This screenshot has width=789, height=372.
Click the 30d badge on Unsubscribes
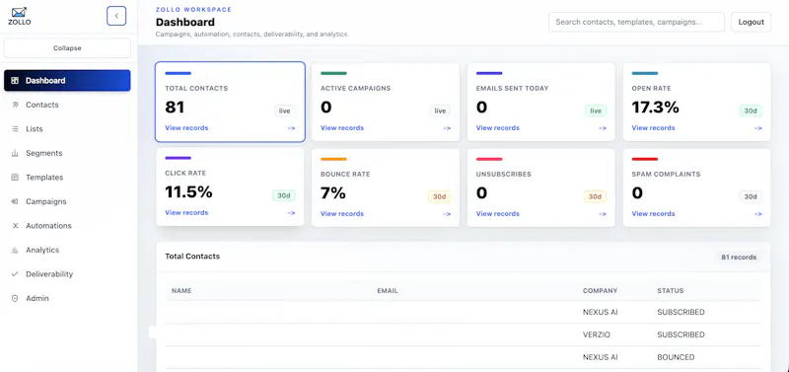click(595, 196)
